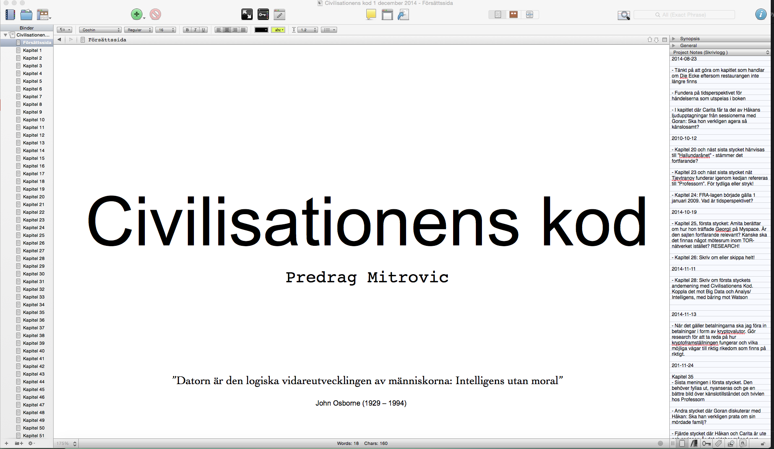The width and height of the screenshot is (774, 449).
Task: Click the Compile icon in toolbar
Action: (403, 15)
